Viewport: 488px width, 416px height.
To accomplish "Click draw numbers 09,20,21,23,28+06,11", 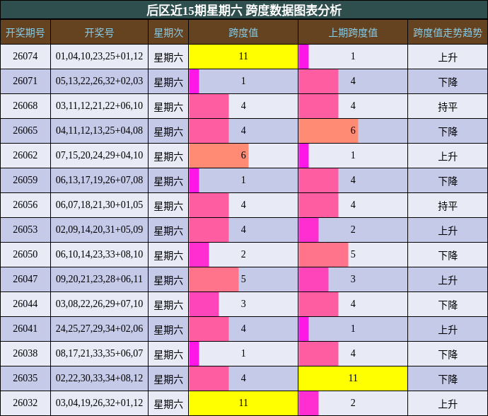I will tap(99, 279).
